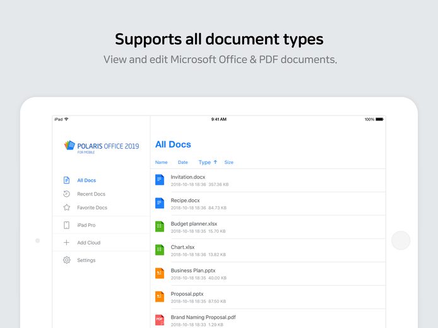
Task: Open the Brand Naming Proposal.pdf file
Action: tap(268, 319)
